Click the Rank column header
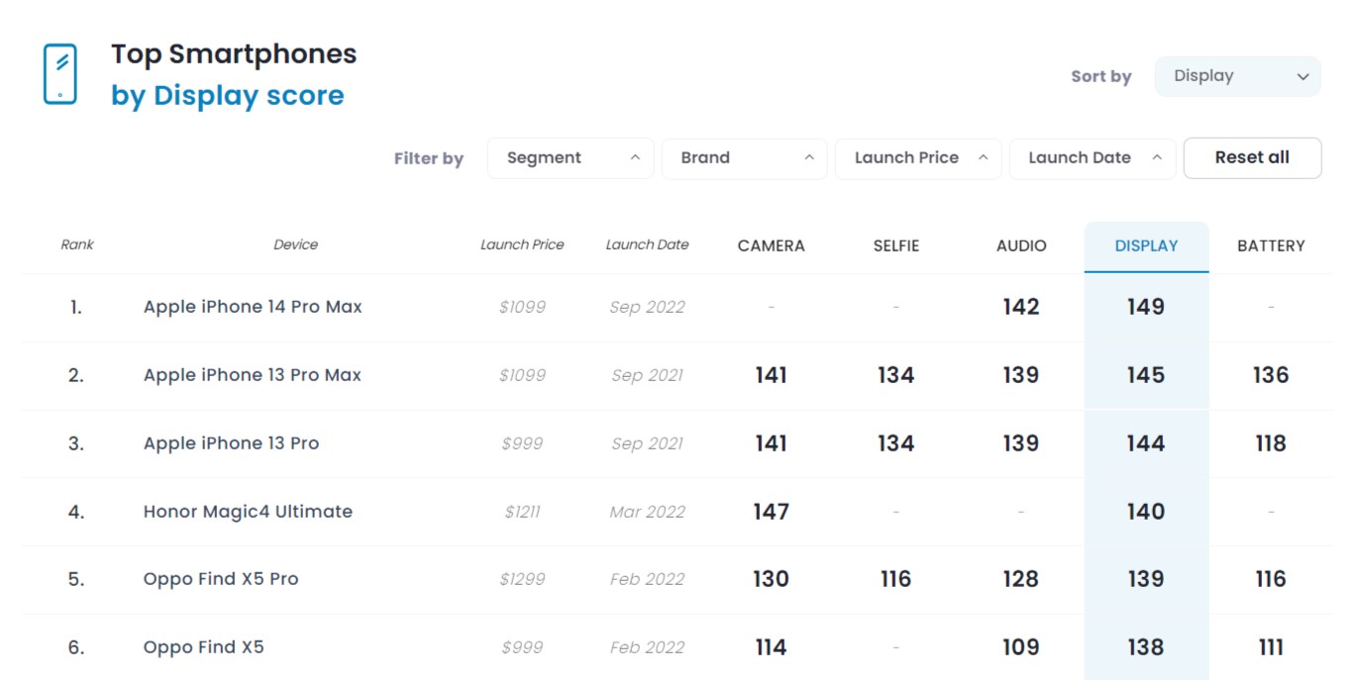The image size is (1355, 680). (77, 244)
